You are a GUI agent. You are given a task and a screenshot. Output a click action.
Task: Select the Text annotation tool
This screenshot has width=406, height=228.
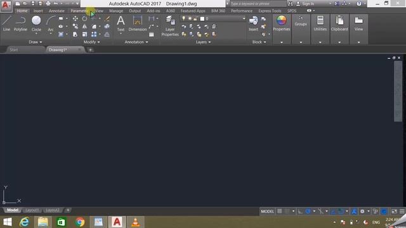tap(121, 23)
